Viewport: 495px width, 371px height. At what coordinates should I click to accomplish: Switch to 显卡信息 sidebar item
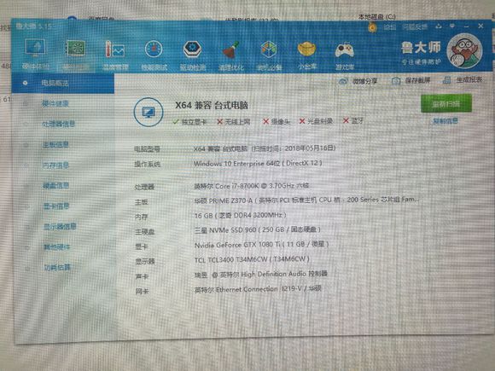click(x=56, y=206)
